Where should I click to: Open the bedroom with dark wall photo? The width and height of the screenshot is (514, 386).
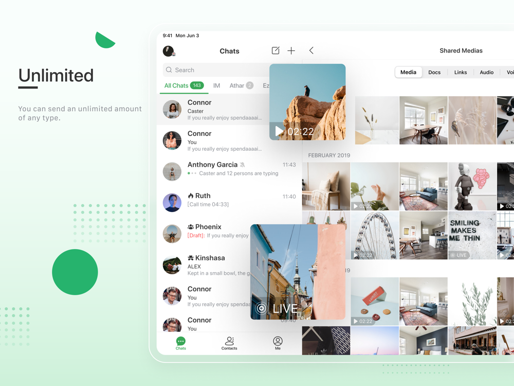(423, 340)
